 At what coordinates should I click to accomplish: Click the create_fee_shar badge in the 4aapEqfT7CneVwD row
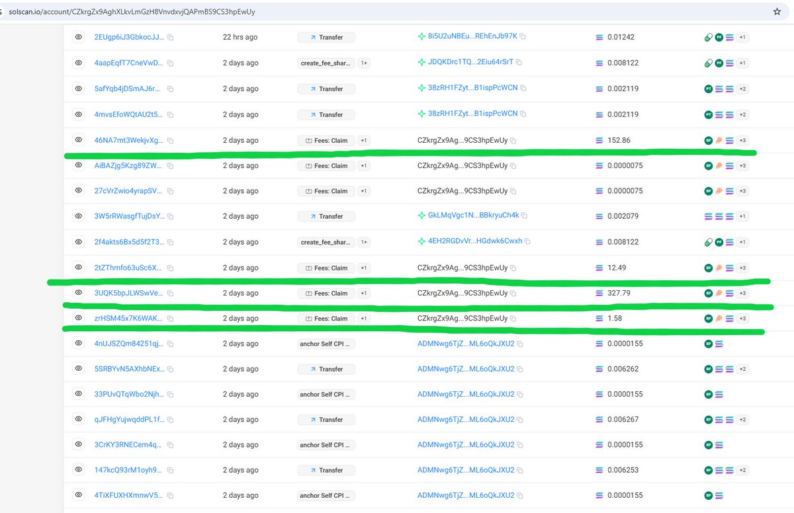pyautogui.click(x=326, y=63)
